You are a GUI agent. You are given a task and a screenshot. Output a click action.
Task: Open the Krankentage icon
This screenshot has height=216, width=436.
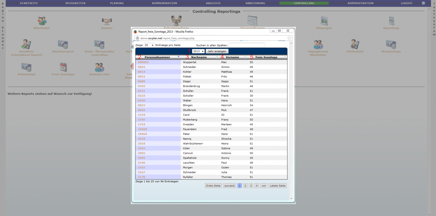391,44
